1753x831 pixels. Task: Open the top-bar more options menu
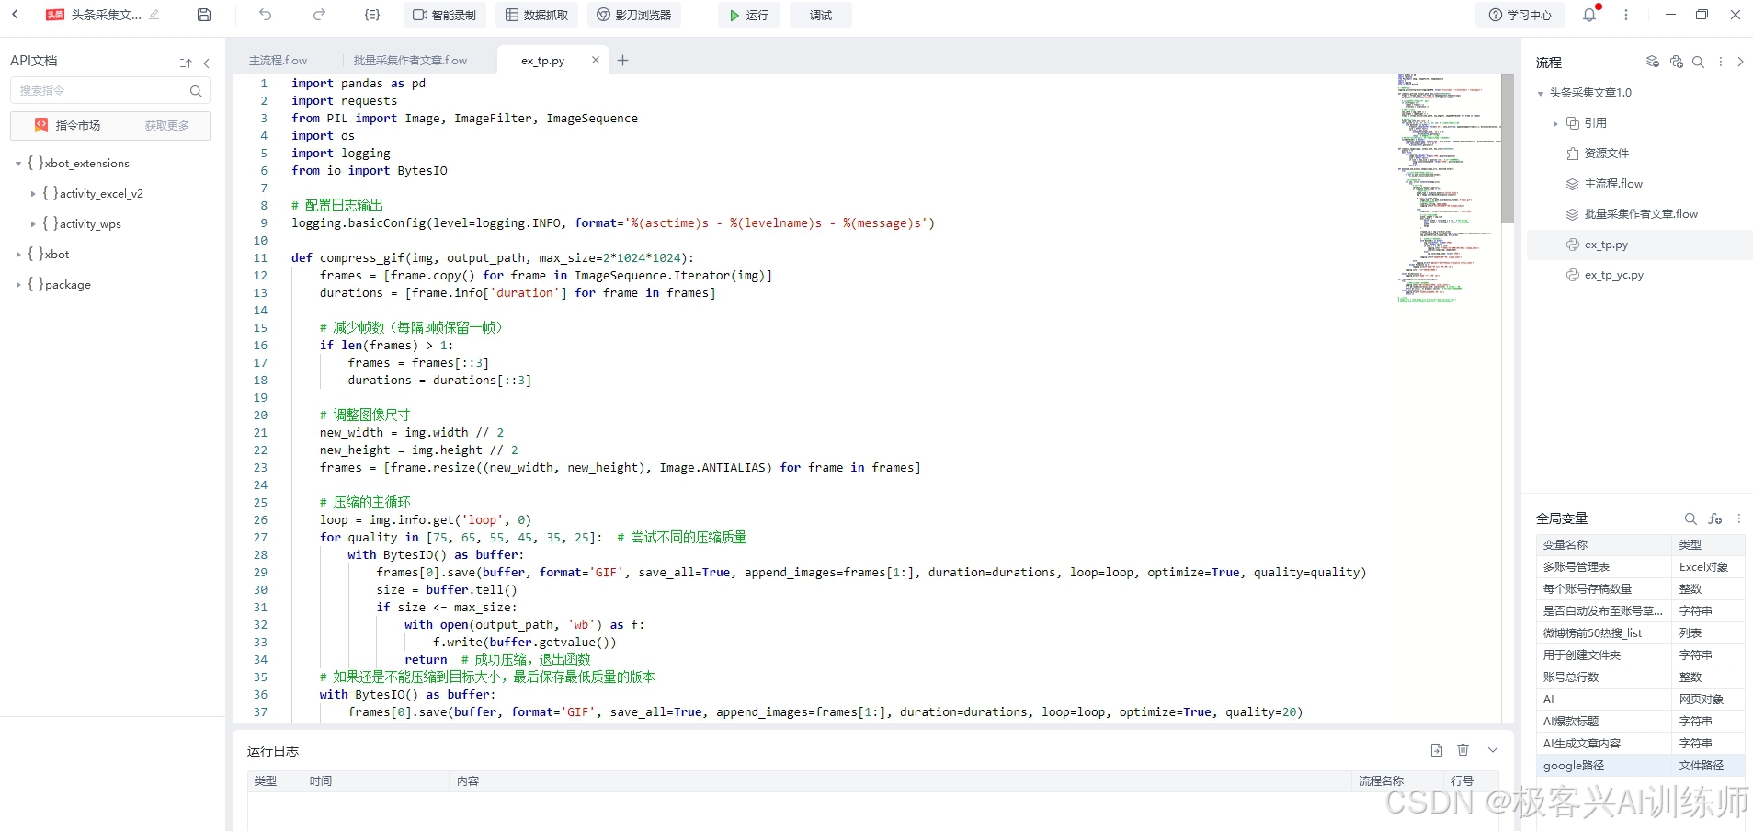1626,15
